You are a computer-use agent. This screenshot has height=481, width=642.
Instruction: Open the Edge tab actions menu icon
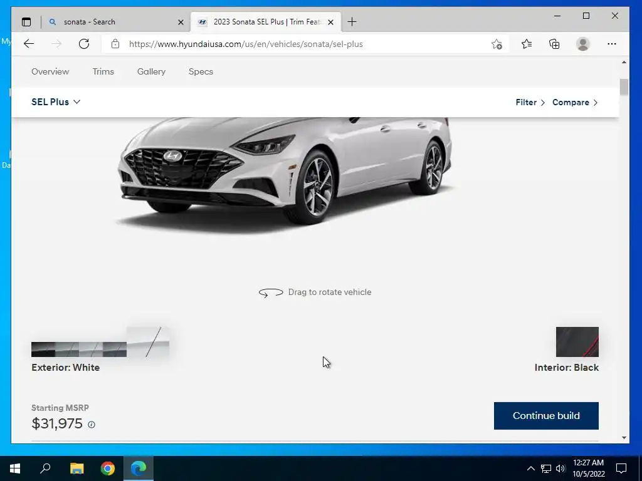26,22
